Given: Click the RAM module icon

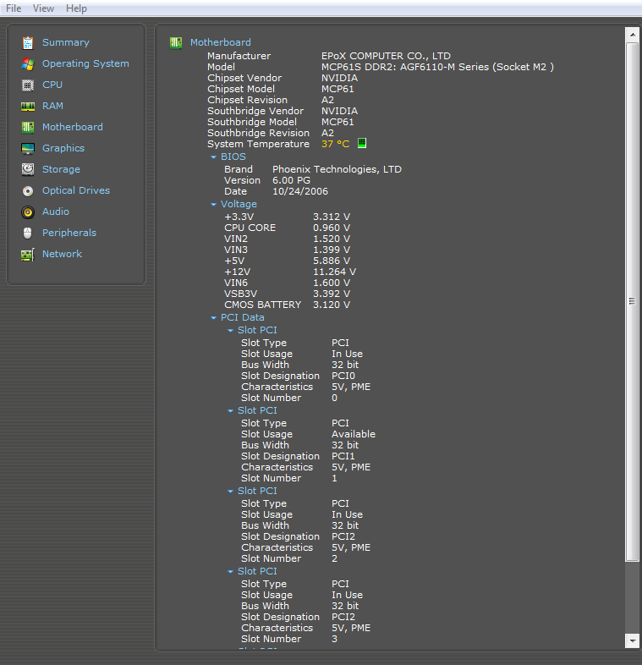Looking at the screenshot, I should [28, 107].
